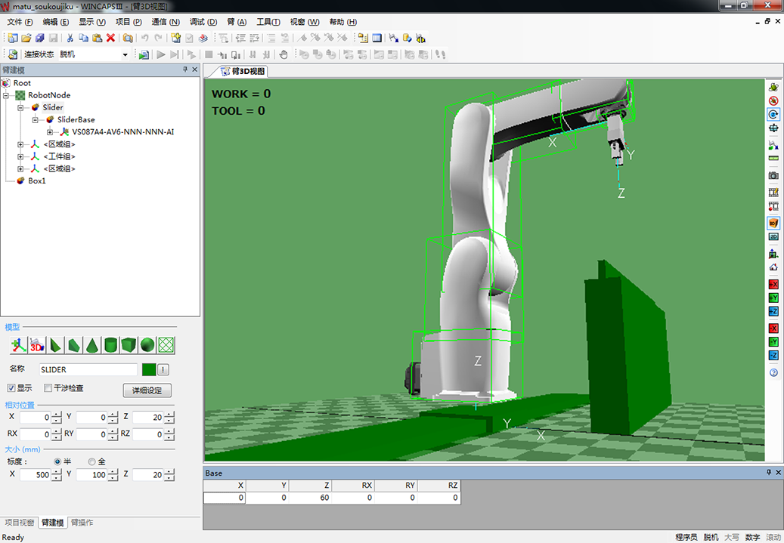This screenshot has width=784, height=543.
Task: Add a coordinate axis model
Action: [18, 344]
